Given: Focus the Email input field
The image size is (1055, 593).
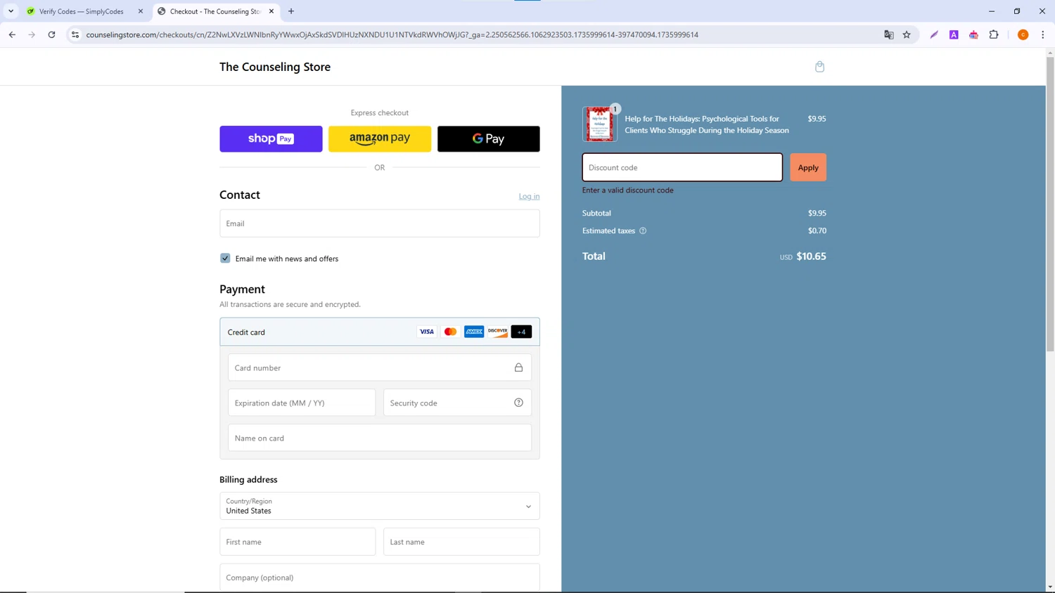Looking at the screenshot, I should (380, 223).
